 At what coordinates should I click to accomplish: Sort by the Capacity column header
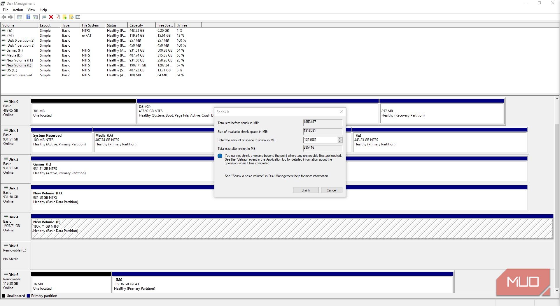tap(141, 25)
